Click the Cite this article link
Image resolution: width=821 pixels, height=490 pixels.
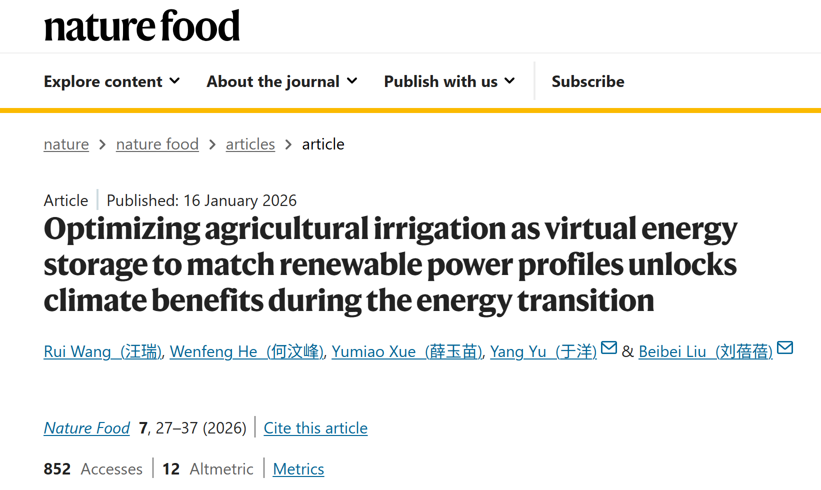tap(315, 428)
